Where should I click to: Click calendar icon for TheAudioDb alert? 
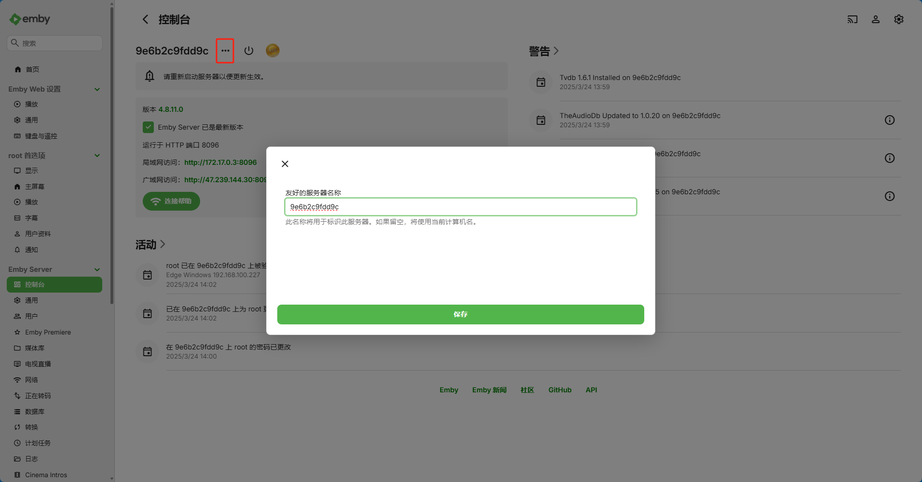pyautogui.click(x=541, y=120)
